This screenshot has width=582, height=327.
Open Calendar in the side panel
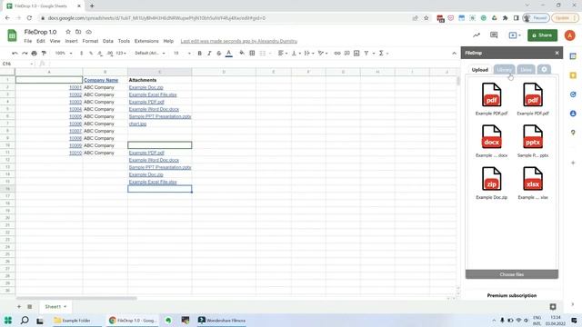click(573, 56)
